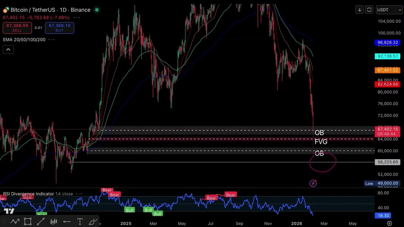Select the rectangle shape drawing tool
The image size is (404, 227).
pos(28,222)
